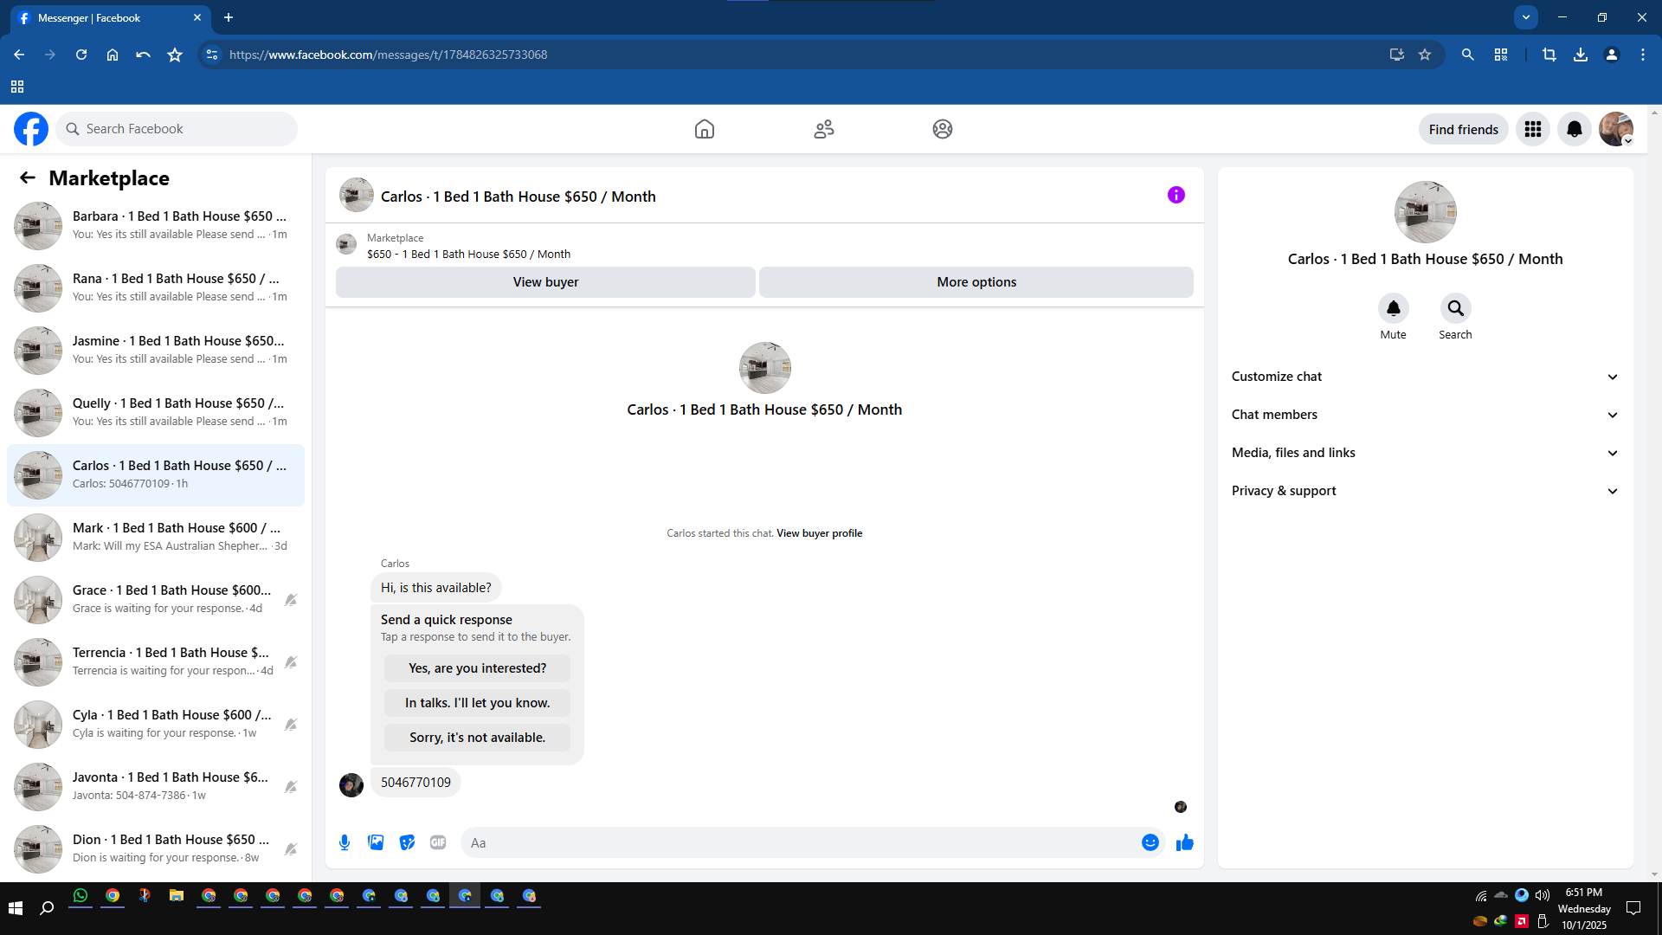Unmute the Javonta conversation muted bell
This screenshot has width=1662, height=935.
click(x=291, y=787)
